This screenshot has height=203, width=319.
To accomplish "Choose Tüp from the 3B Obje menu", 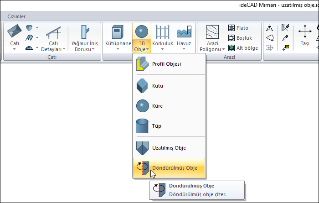I will pos(169,126).
